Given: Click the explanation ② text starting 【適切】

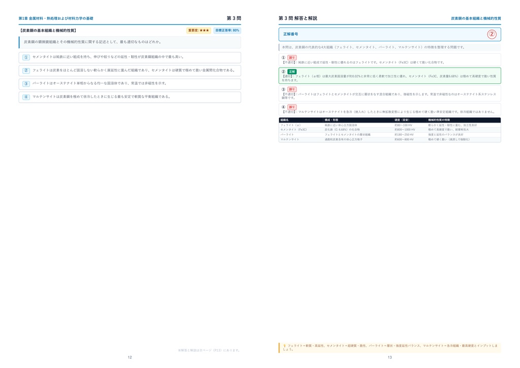Looking at the screenshot, I should 389,78.
